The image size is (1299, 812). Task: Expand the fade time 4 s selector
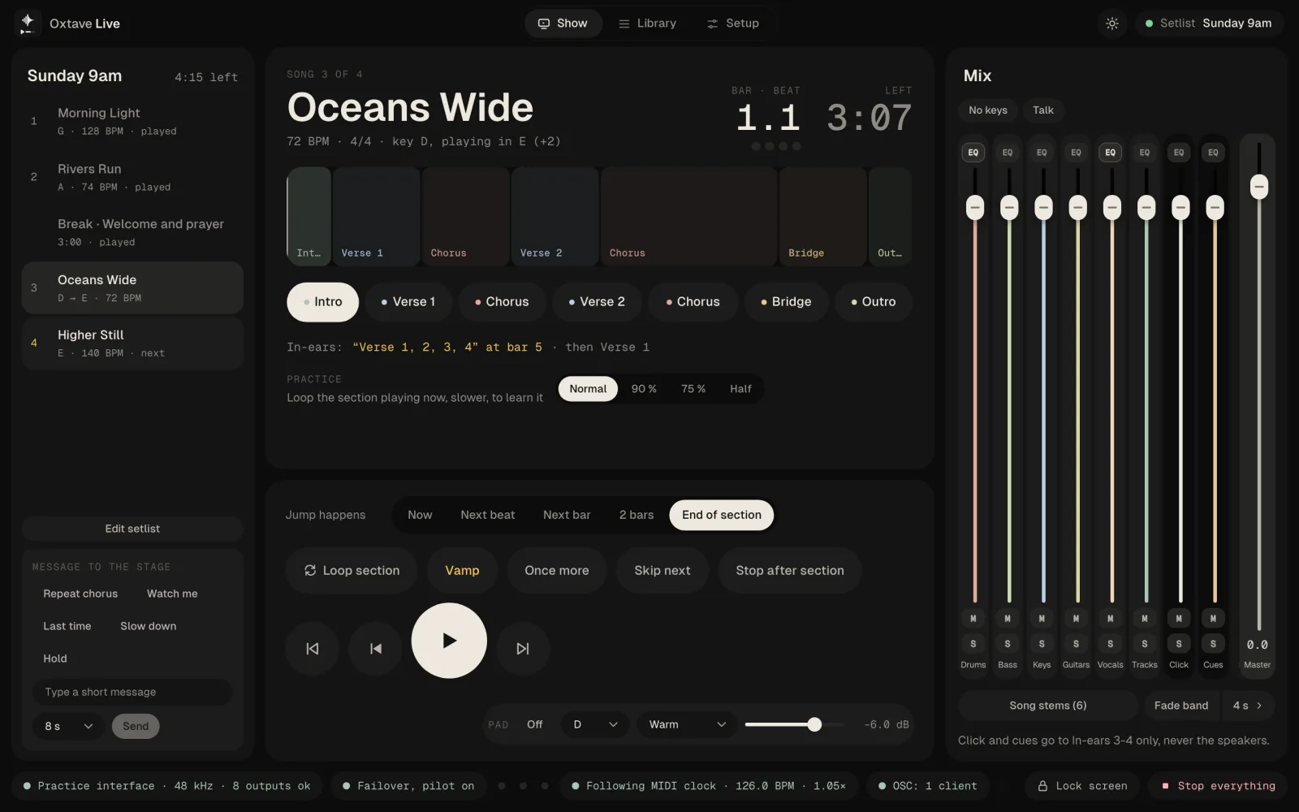coord(1248,706)
